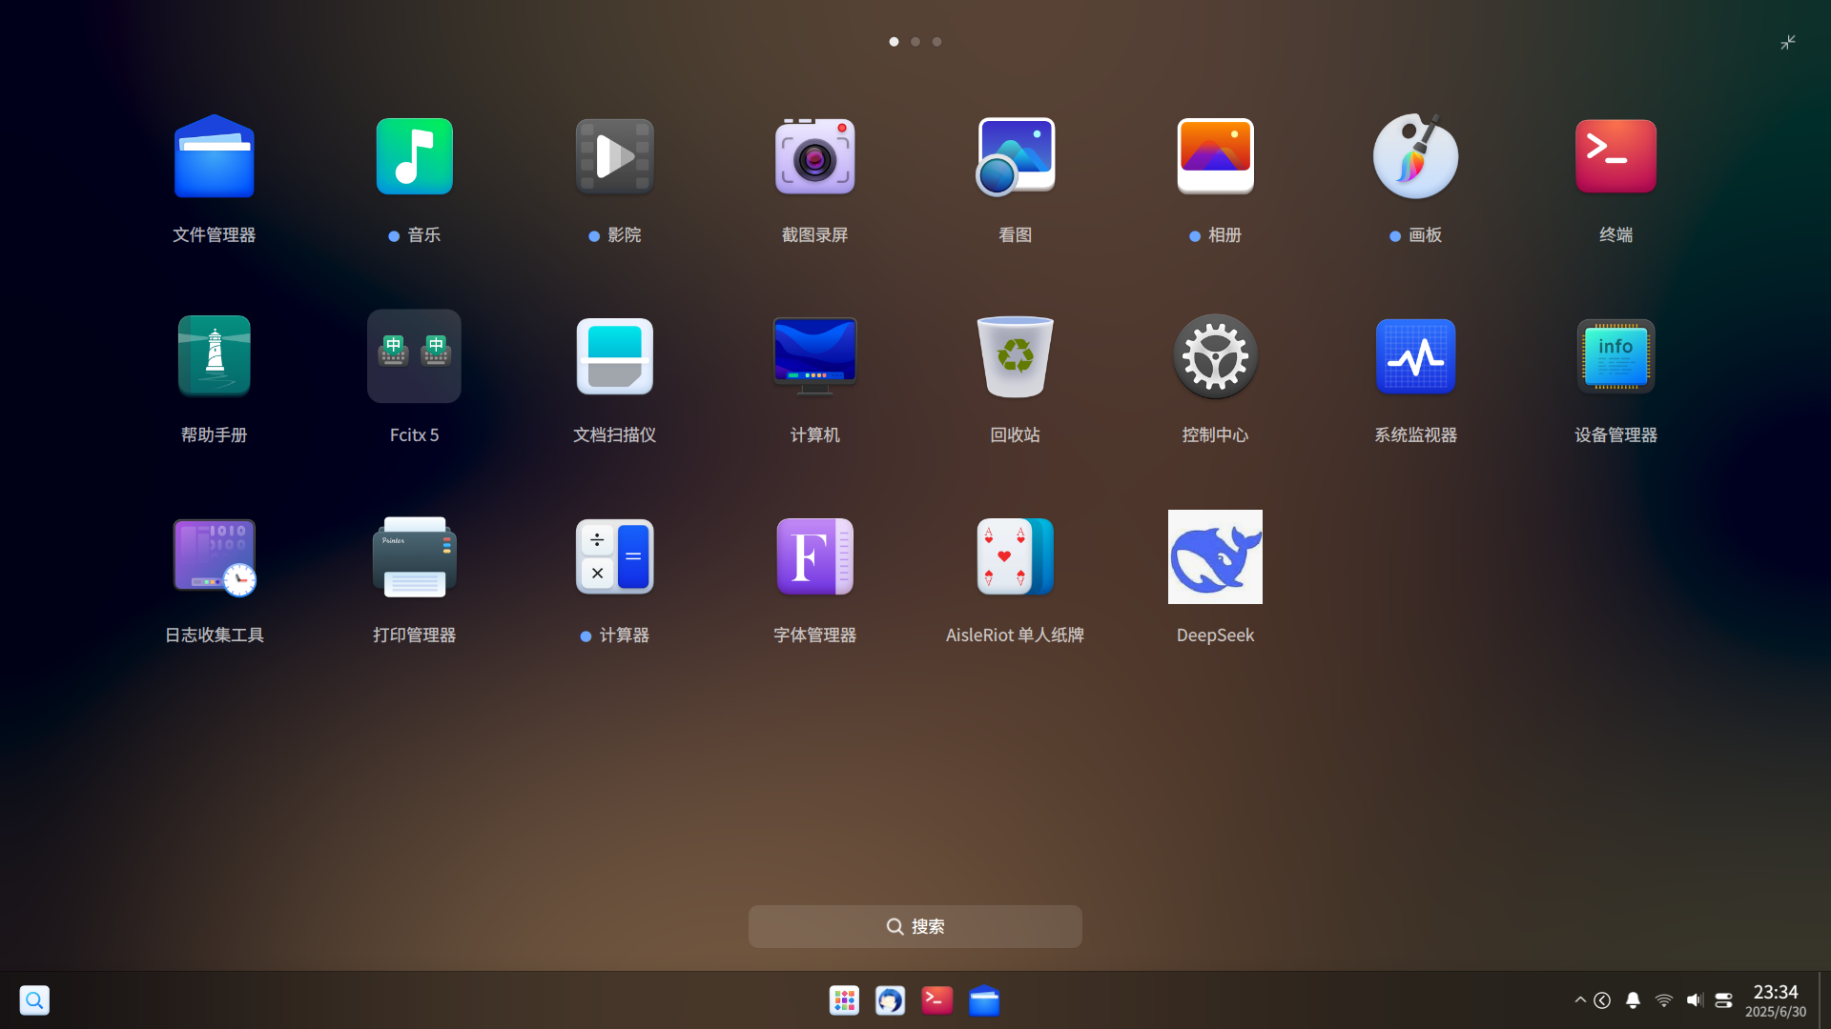Open the 设备管理器 device manager

click(x=1615, y=356)
